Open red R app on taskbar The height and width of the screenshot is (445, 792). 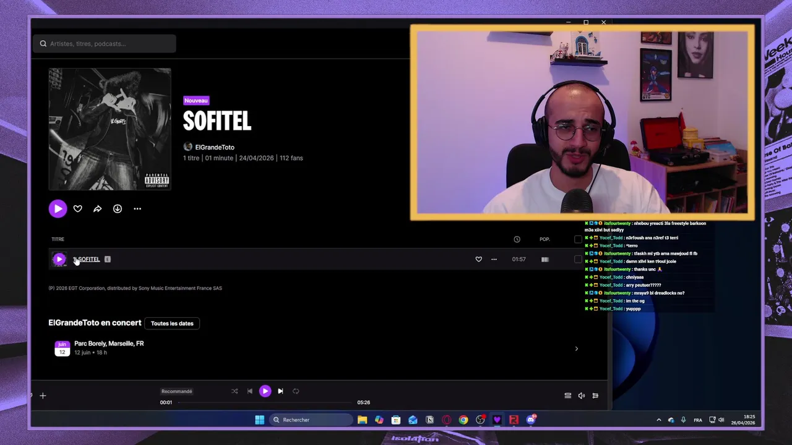click(514, 420)
